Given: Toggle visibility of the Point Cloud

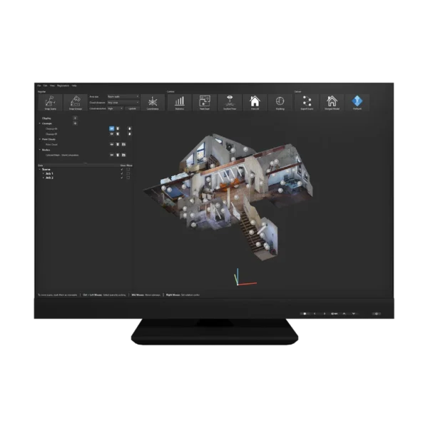Looking at the screenshot, I should tap(112, 144).
